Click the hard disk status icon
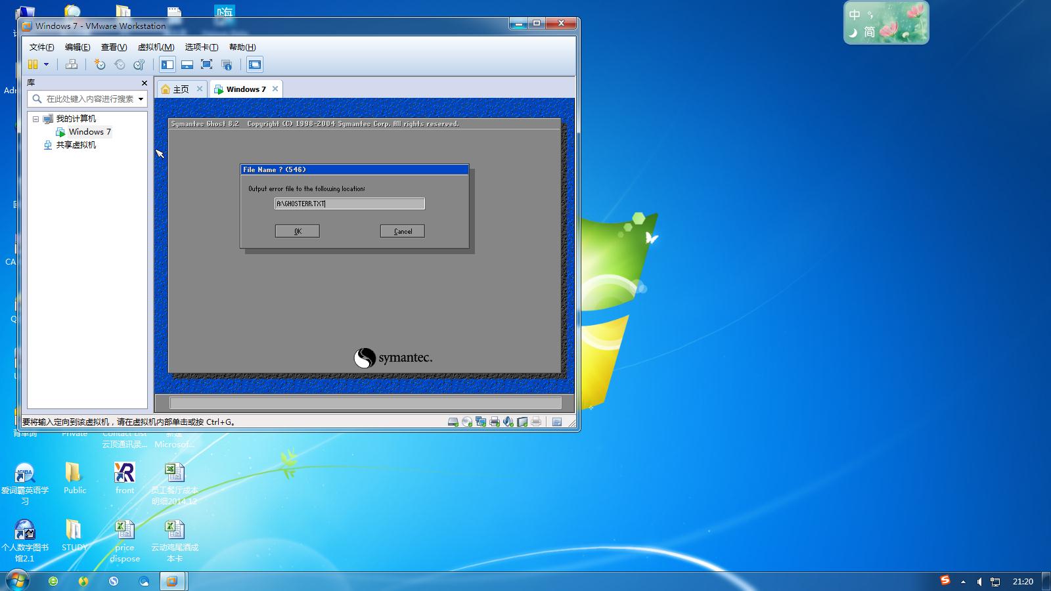Screen dimensions: 1051x591 click(453, 422)
